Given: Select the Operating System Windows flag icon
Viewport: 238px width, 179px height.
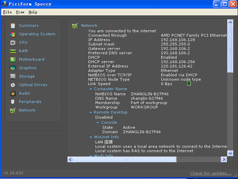Looking at the screenshot, I should coord(13,34).
